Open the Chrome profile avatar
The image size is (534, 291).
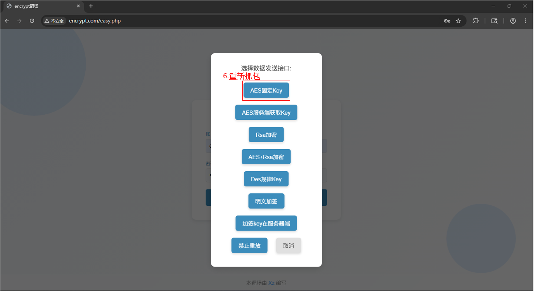[x=513, y=21]
